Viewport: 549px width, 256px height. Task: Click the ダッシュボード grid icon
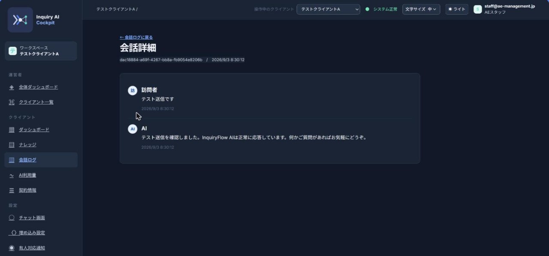point(12,130)
